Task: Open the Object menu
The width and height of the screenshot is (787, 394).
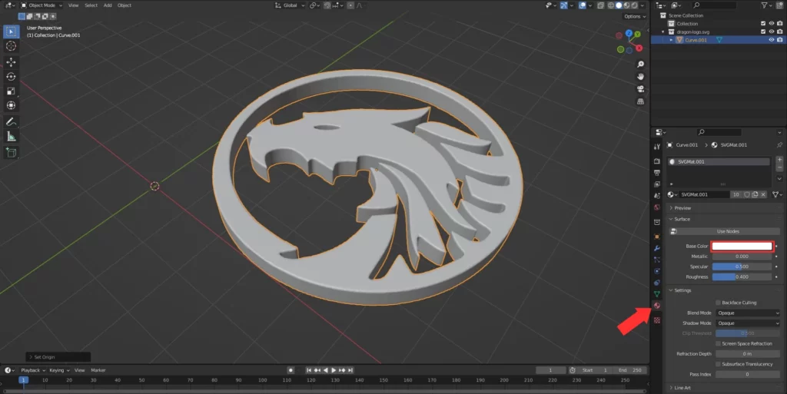Action: click(125, 5)
